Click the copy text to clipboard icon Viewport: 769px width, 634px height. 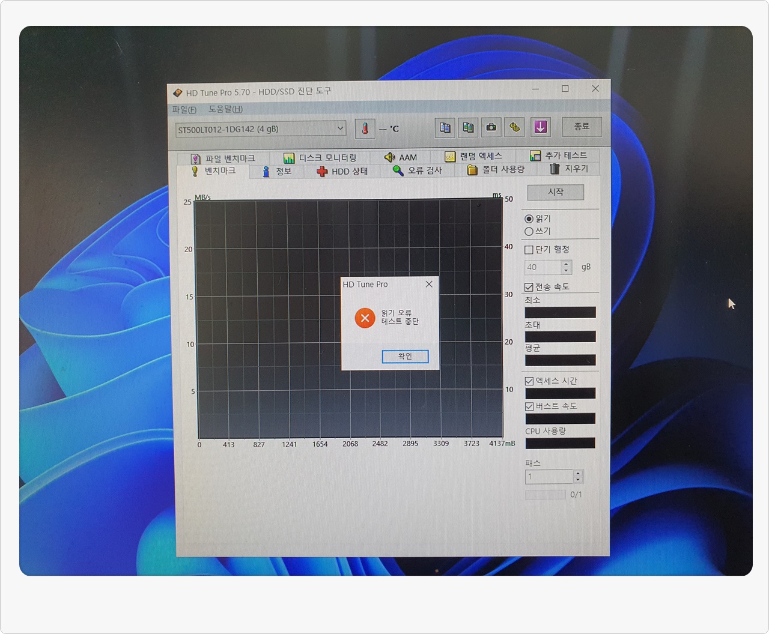pos(445,127)
